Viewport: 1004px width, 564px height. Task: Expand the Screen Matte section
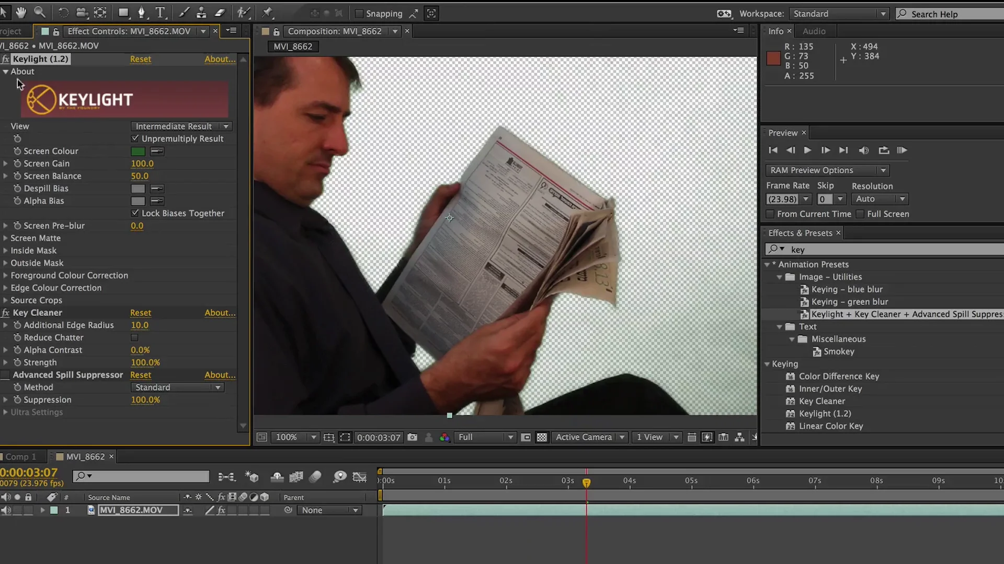point(6,238)
